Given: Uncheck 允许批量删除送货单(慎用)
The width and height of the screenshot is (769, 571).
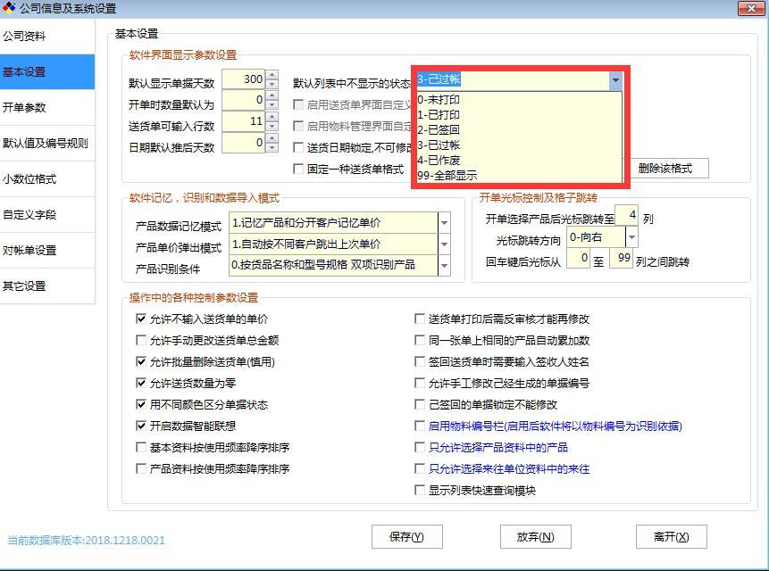Looking at the screenshot, I should (141, 361).
